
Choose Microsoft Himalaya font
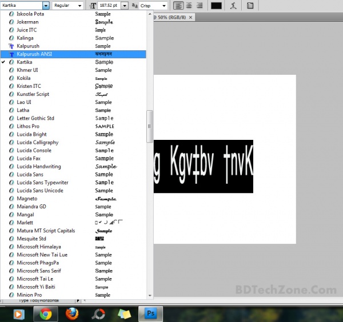click(x=73, y=247)
